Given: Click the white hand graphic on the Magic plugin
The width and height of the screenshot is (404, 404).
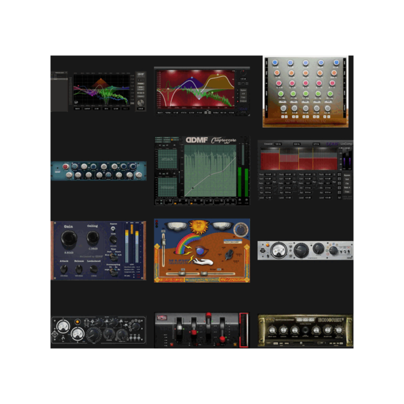Looking at the screenshot, I should click(x=203, y=262).
